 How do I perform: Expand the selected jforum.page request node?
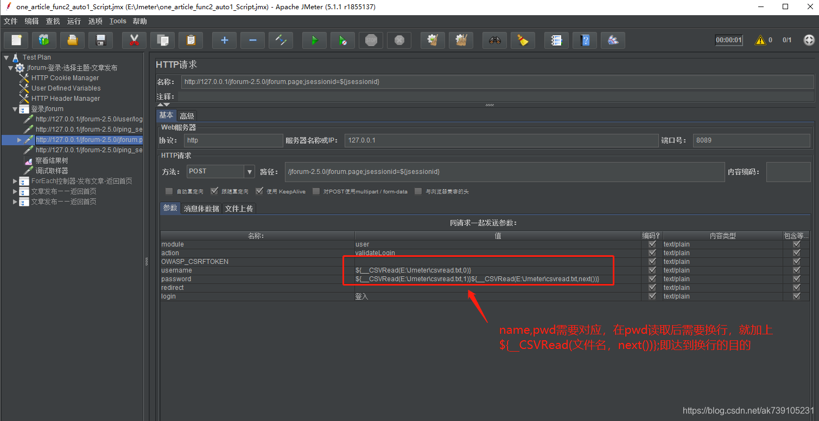click(19, 140)
